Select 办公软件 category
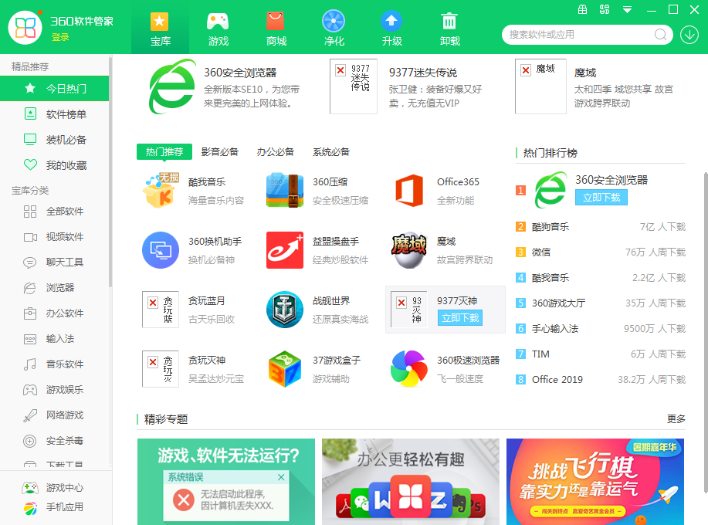Image resolution: width=708 pixels, height=525 pixels. pyautogui.click(x=55, y=313)
